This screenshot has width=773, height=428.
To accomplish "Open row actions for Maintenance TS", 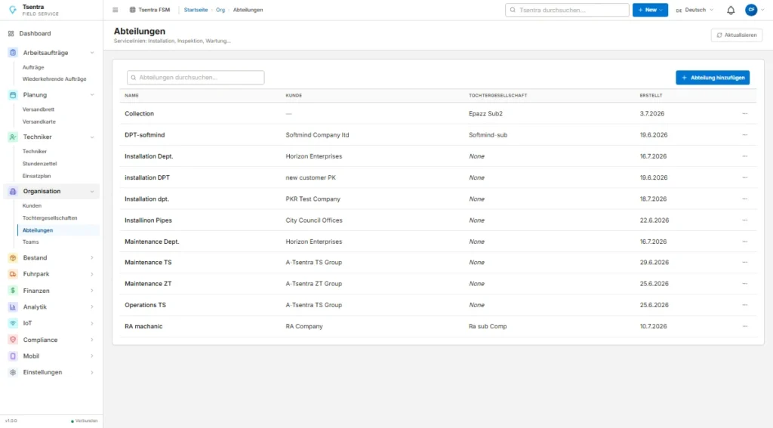I will tap(744, 263).
